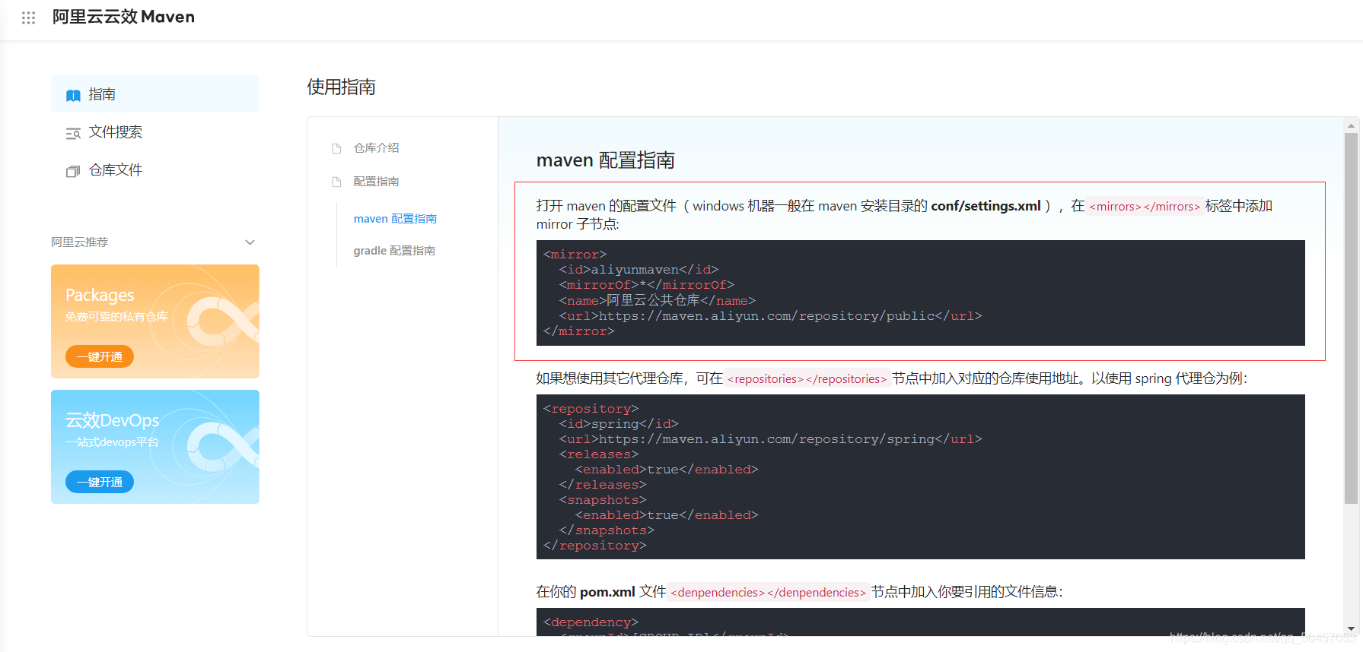Click the conf/settings.xml bold text
1363x652 pixels.
pyautogui.click(x=986, y=206)
